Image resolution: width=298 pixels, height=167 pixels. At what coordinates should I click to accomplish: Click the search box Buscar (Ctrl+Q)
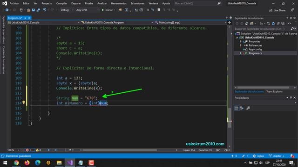pyautogui.click(x=197, y=3)
